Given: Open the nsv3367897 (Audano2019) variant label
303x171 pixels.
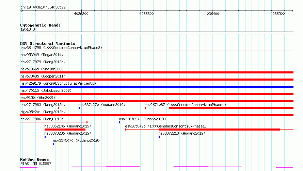Looking at the screenshot, I should pos(142,119).
